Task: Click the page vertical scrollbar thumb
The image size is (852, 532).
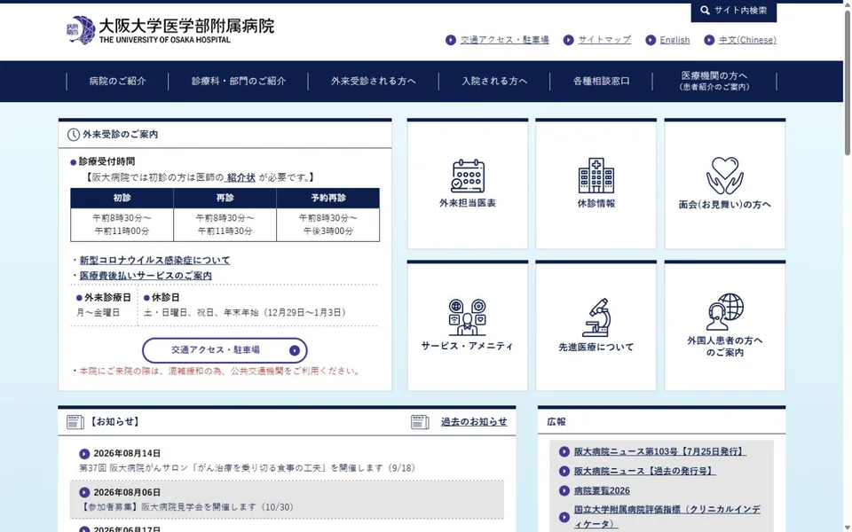Action: (847, 82)
